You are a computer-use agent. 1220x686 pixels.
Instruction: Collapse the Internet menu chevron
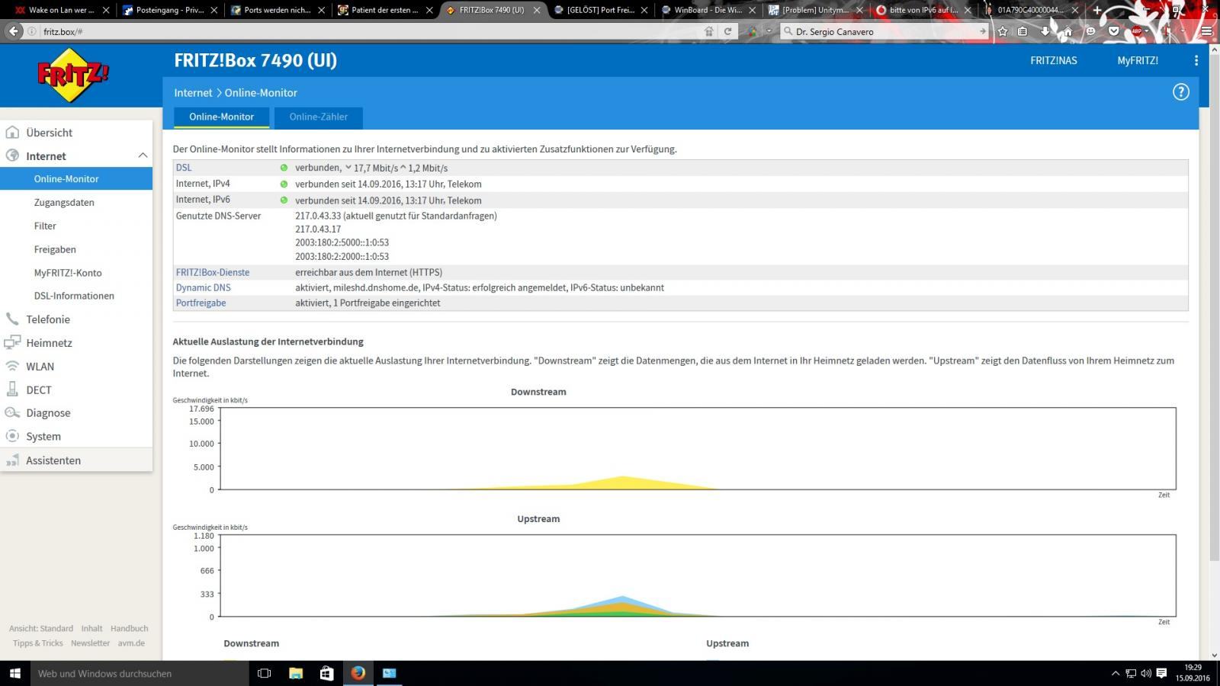click(143, 155)
